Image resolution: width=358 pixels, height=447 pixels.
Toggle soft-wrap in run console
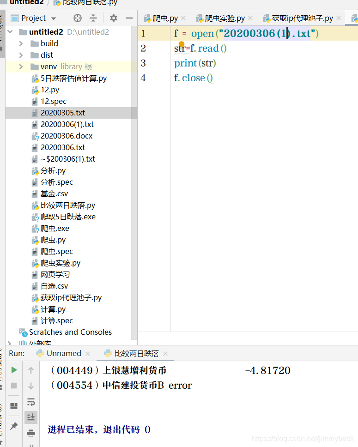[31, 402]
